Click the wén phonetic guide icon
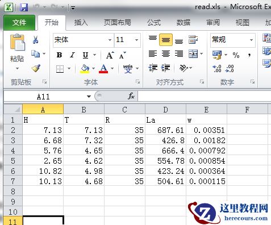The height and width of the screenshot is (225, 271). (128, 69)
